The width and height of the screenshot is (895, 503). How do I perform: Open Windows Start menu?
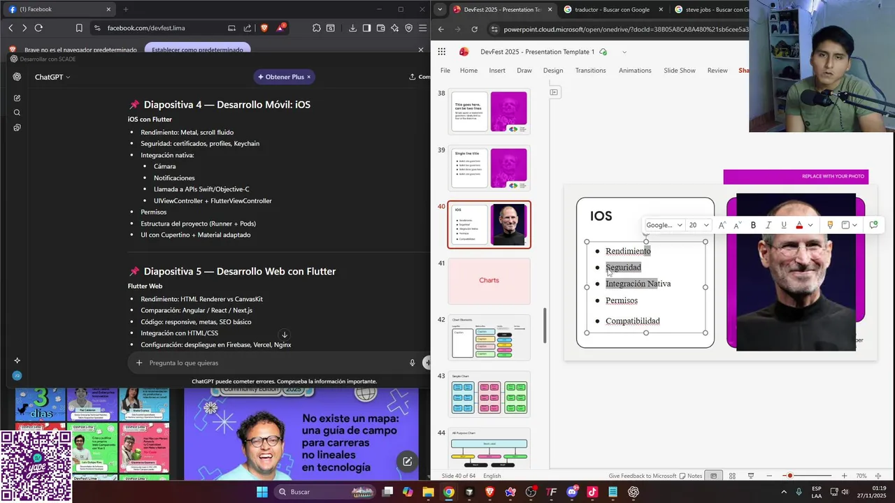click(x=262, y=492)
